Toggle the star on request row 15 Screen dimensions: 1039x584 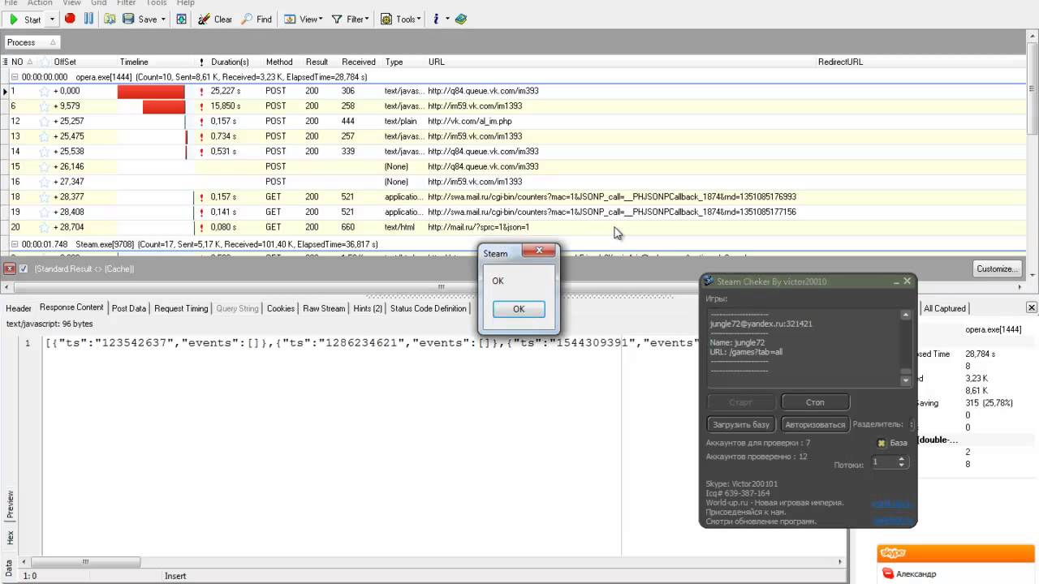[x=45, y=166]
